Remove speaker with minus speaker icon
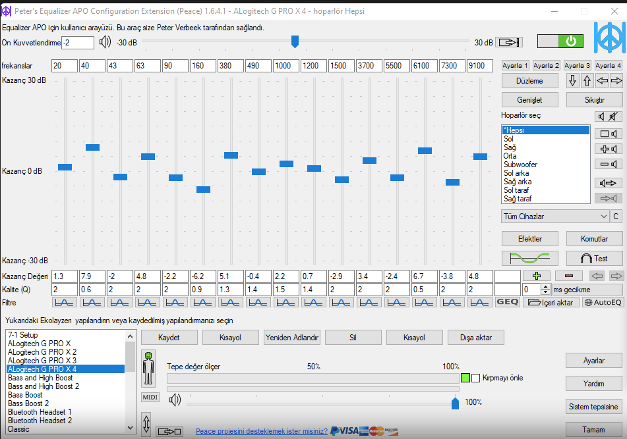This screenshot has height=439, width=627. pos(608,164)
